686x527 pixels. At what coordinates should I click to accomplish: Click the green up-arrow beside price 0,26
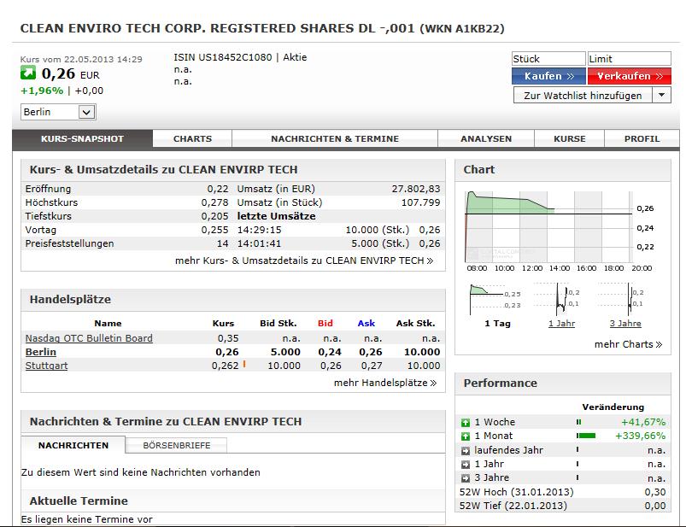(x=28, y=75)
